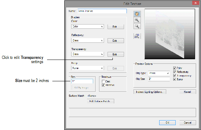Click Edit Surface Hatch button

click(x=100, y=101)
